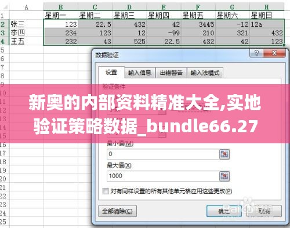Click 王五's 星期四 cell showing 22.5
The height and width of the screenshot is (228, 290).
tap(164, 41)
